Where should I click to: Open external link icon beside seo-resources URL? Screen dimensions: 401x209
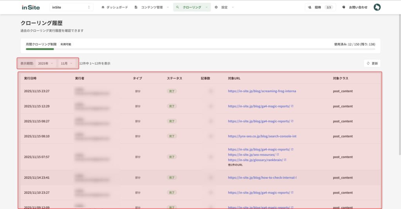[278, 155]
